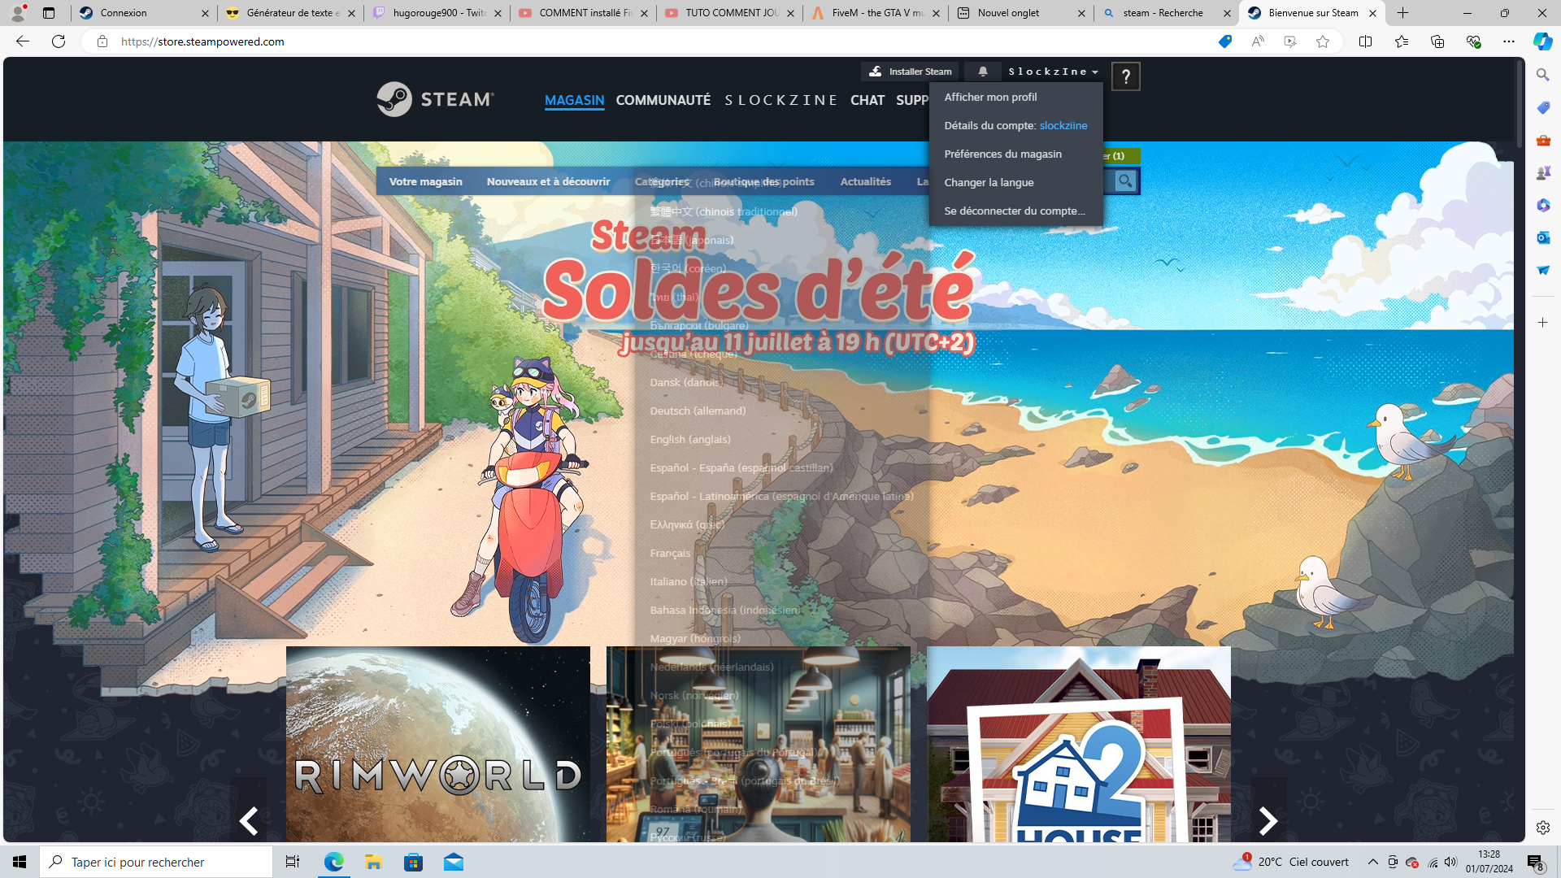Expand the SlockzIne account dropdown

(x=1053, y=72)
